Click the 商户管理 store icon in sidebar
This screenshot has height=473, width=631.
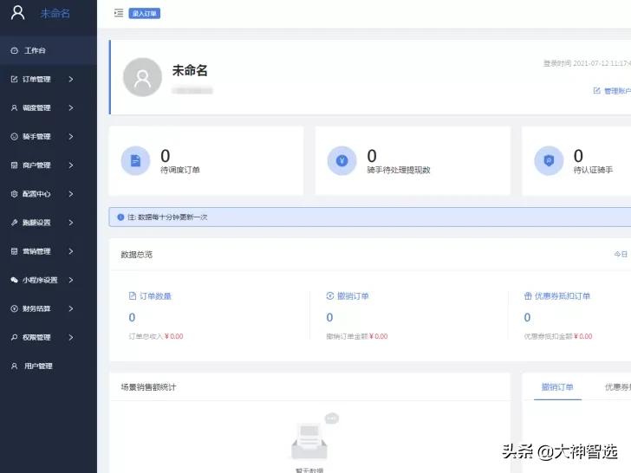[x=14, y=165]
